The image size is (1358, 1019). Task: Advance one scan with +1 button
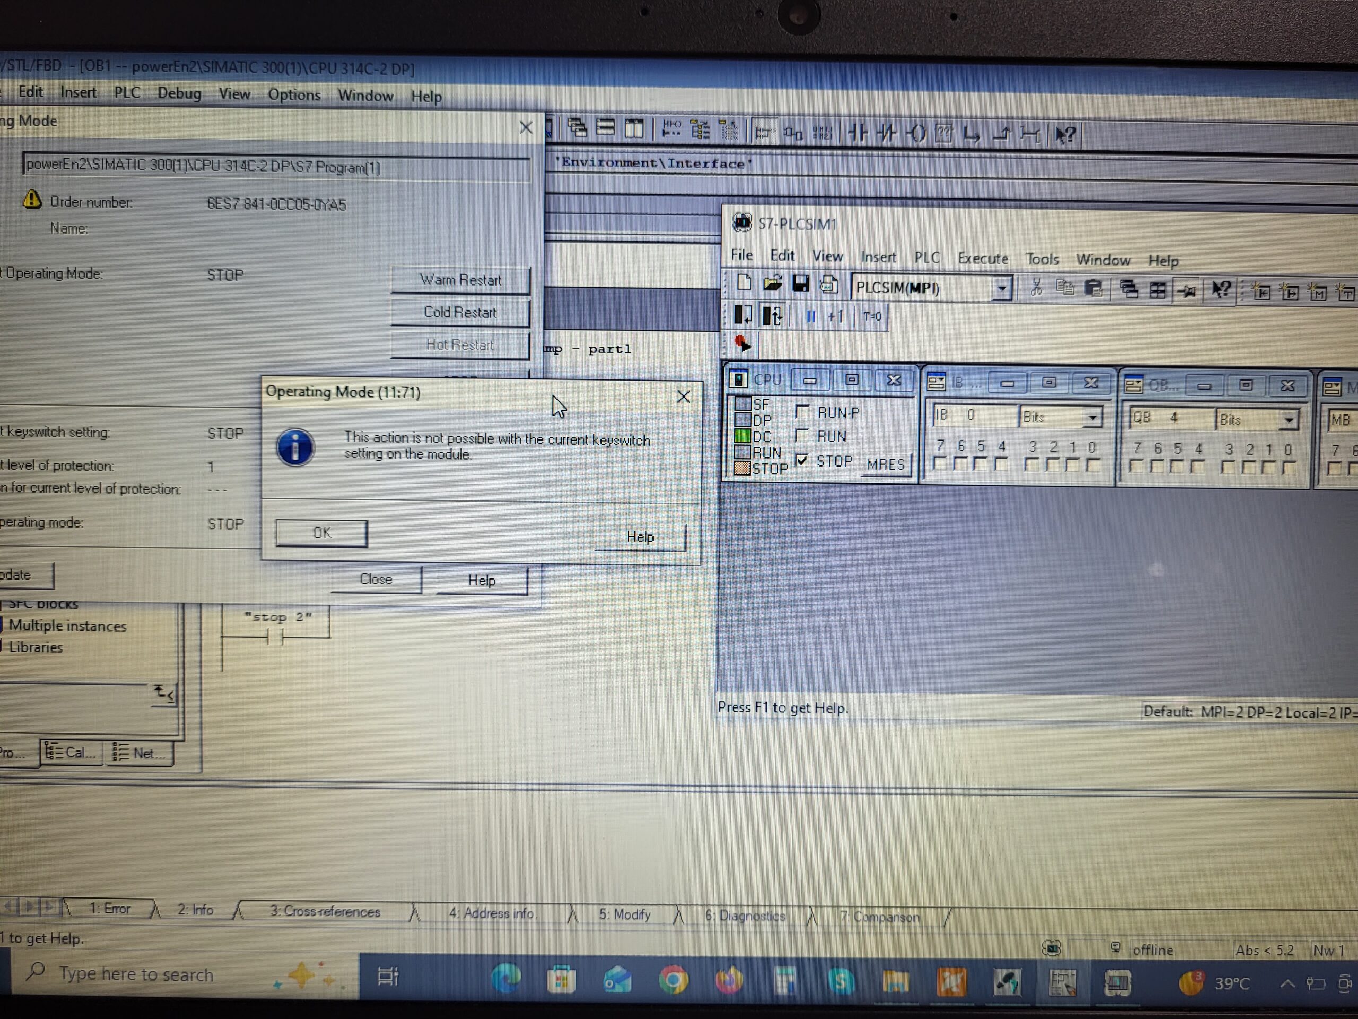point(835,317)
